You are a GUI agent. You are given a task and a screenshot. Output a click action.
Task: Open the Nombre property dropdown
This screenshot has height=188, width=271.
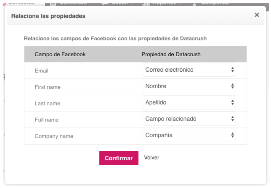[x=189, y=86]
